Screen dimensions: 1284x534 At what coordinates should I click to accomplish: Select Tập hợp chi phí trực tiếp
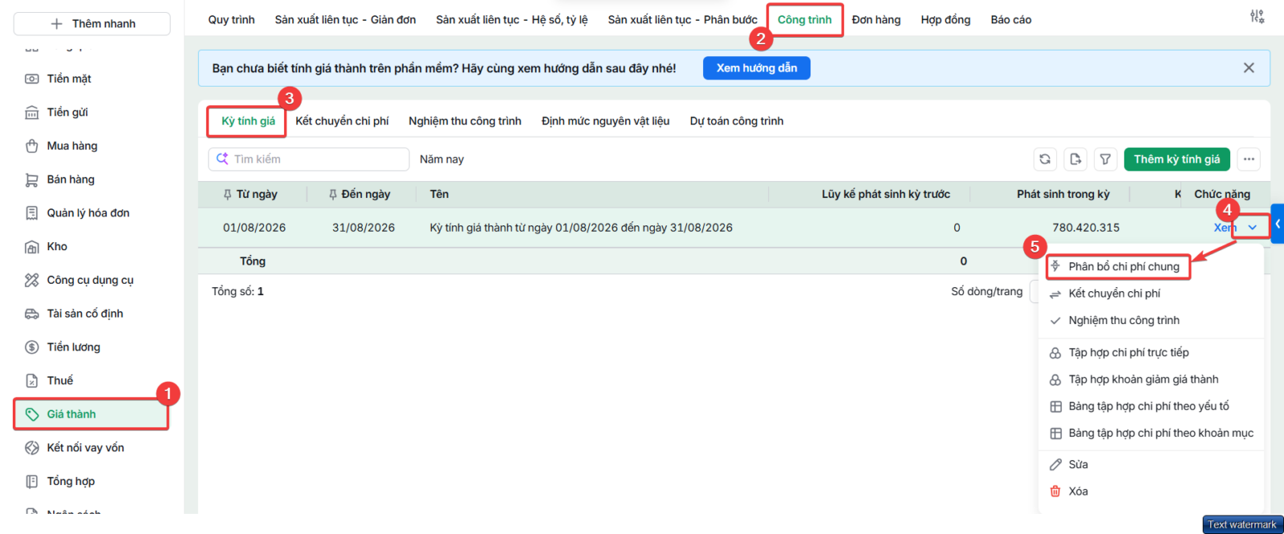pyautogui.click(x=1128, y=353)
